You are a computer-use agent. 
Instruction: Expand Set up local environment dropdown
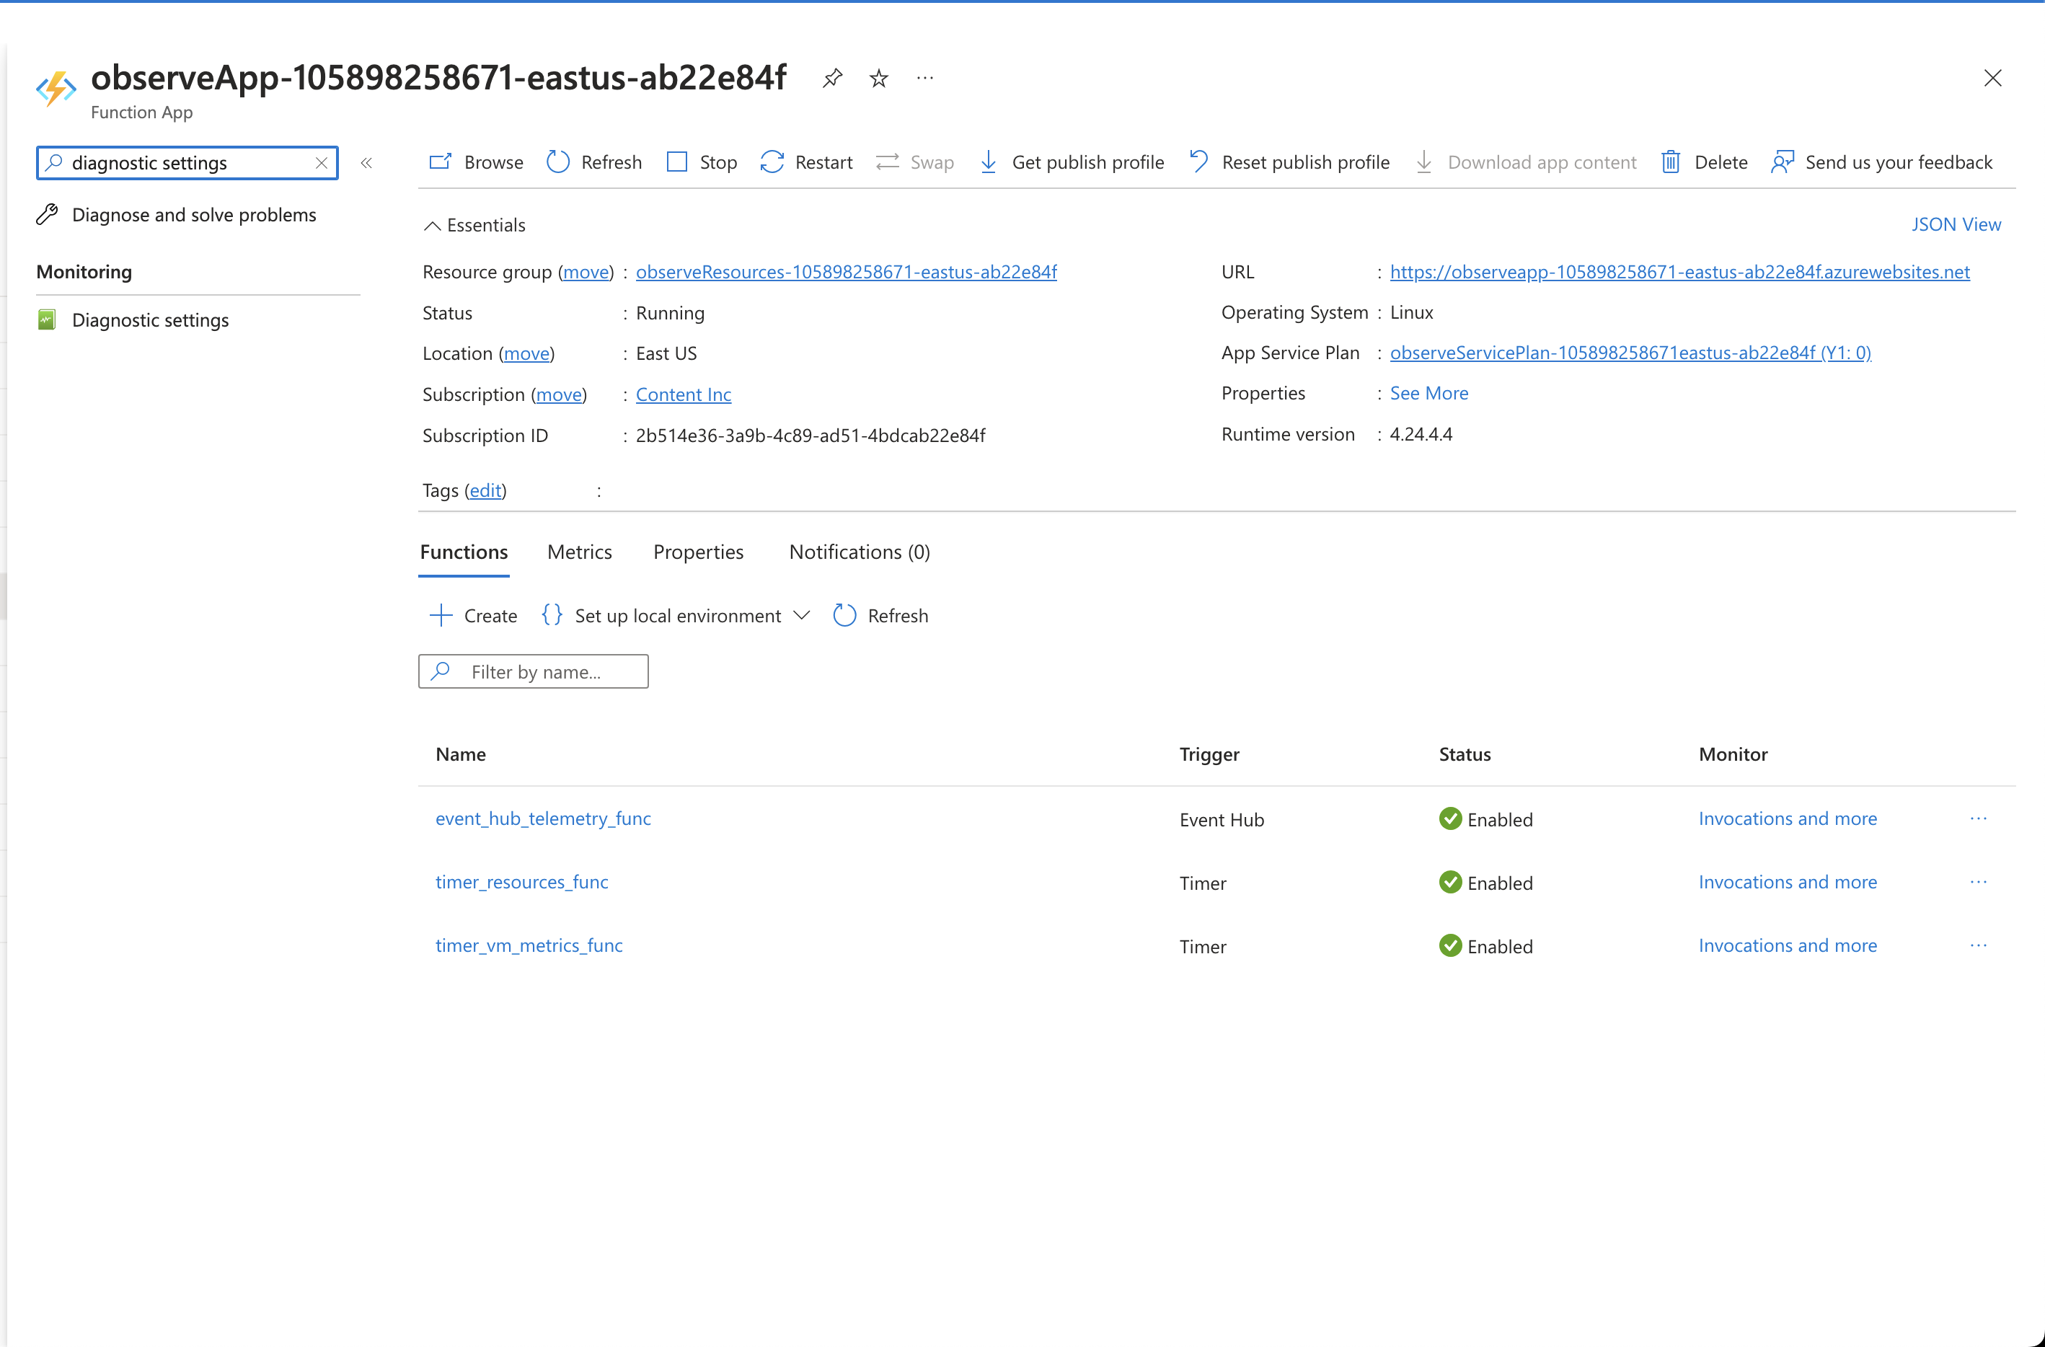tap(801, 615)
